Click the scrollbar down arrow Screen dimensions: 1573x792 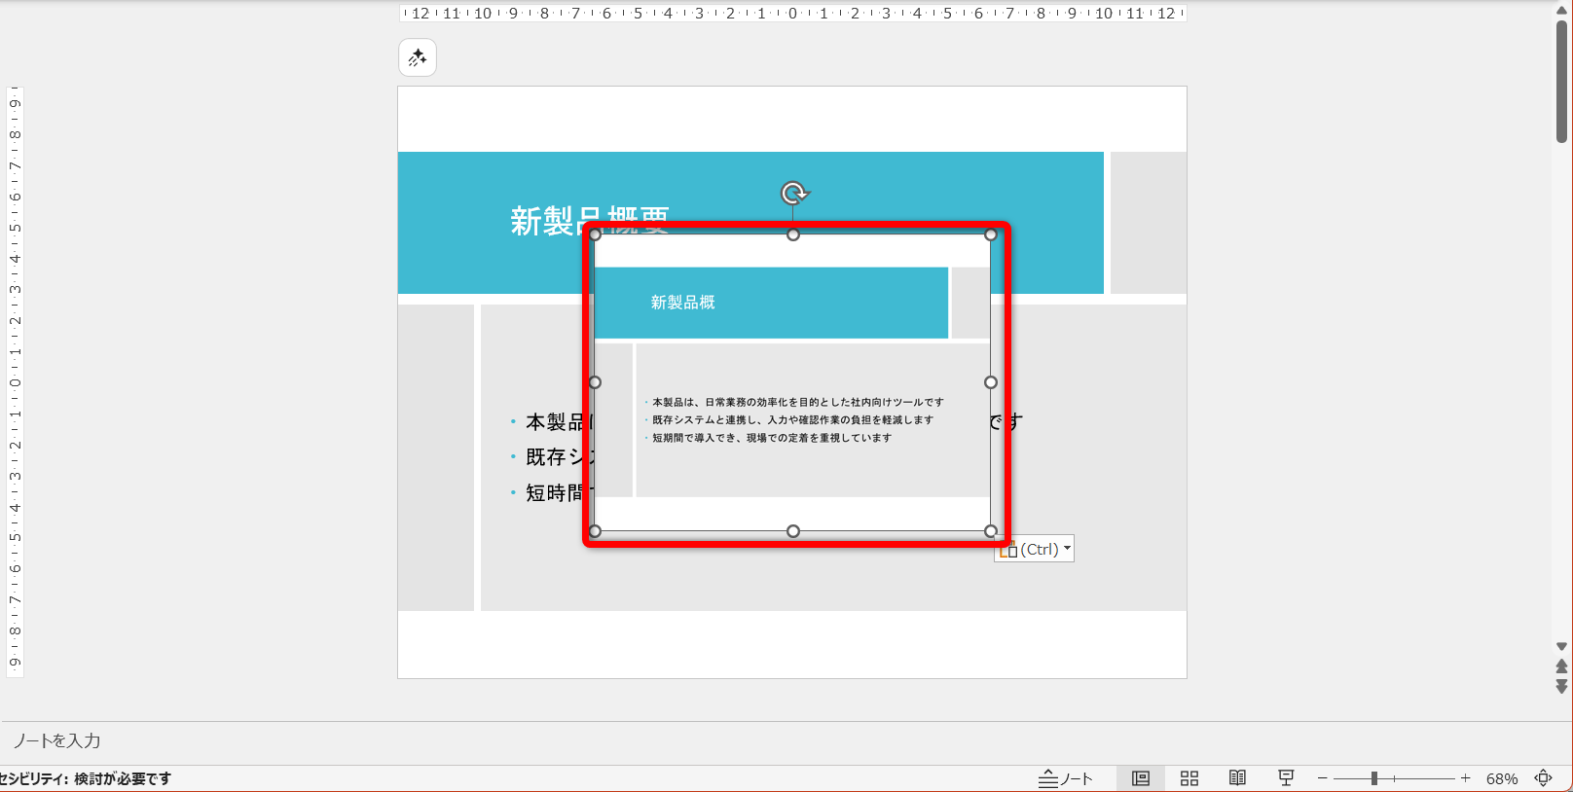tap(1561, 646)
